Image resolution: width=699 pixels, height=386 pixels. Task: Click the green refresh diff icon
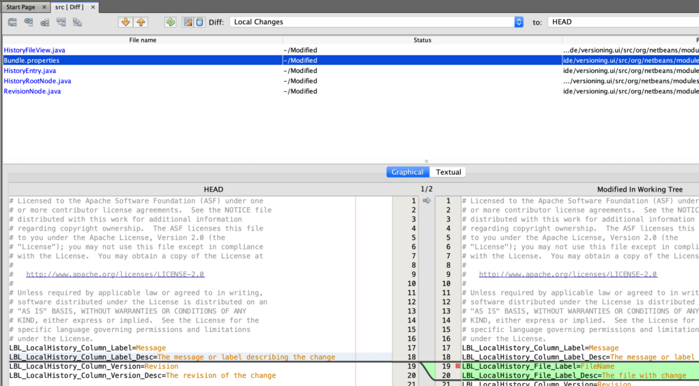[x=170, y=22]
